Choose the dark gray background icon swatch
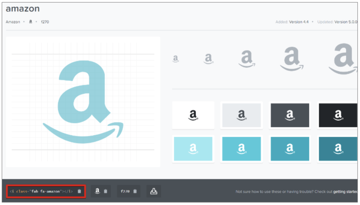The image size is (360, 205). pos(290,115)
